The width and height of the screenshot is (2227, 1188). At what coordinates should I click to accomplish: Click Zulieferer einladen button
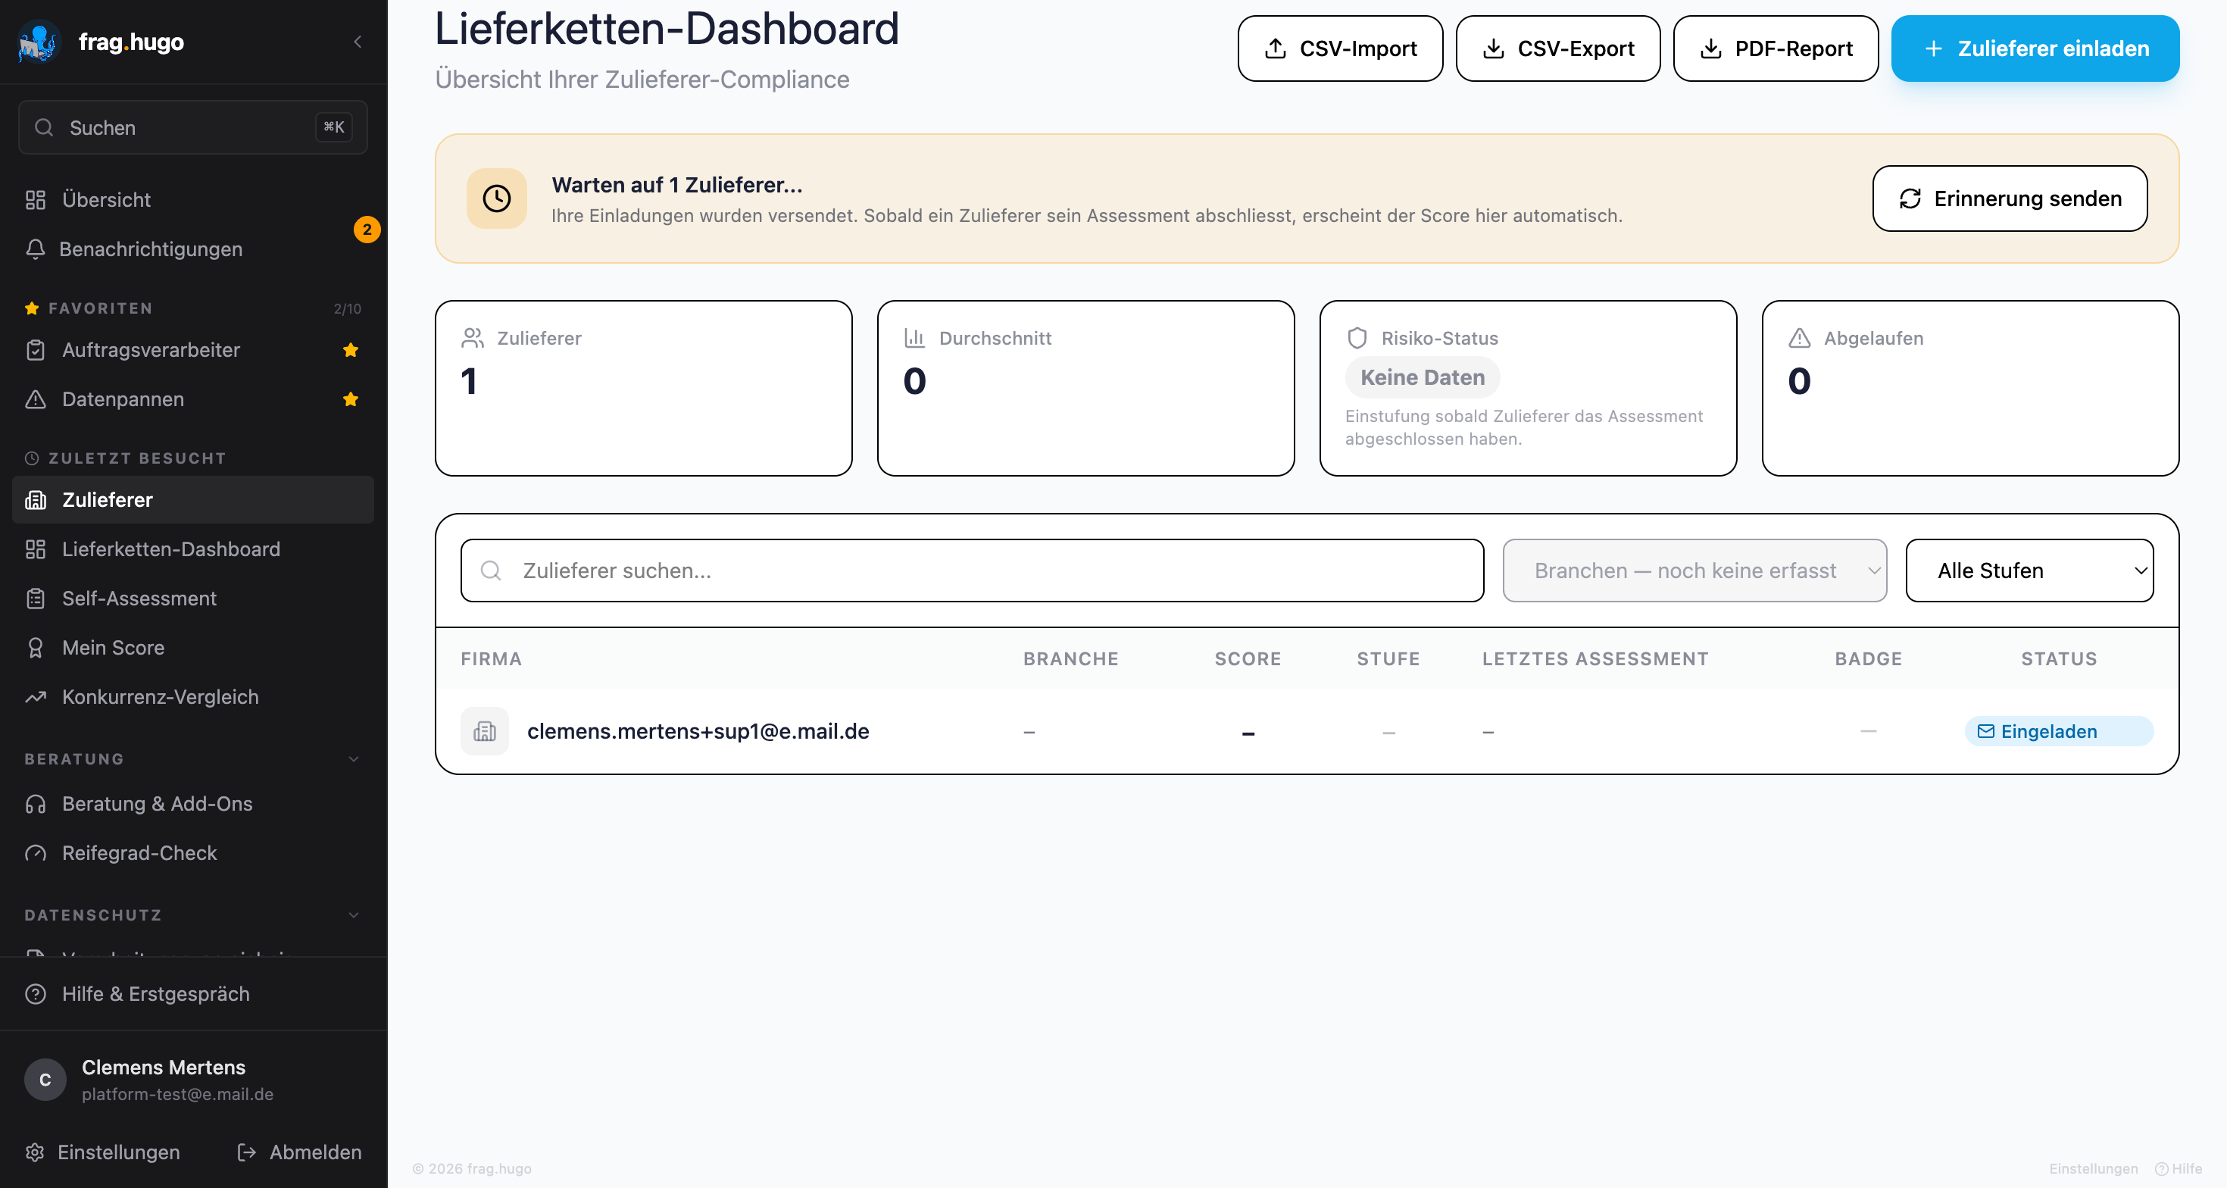pos(2035,48)
